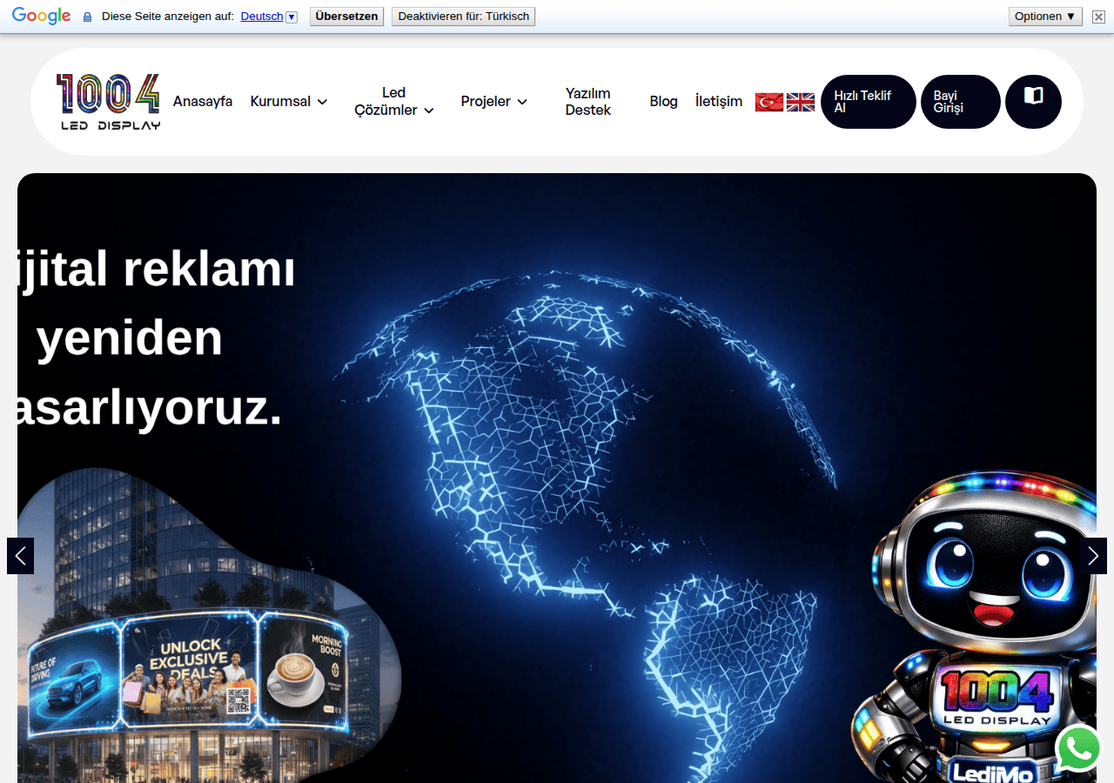Image resolution: width=1114 pixels, height=783 pixels.
Task: Click the hero headline text 'yeniden'
Action: tap(130, 338)
